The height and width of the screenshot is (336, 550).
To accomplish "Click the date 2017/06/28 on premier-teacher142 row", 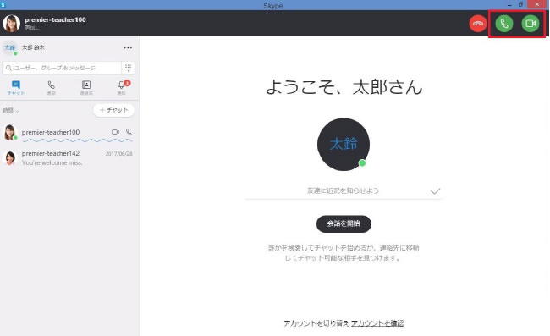I will 119,154.
